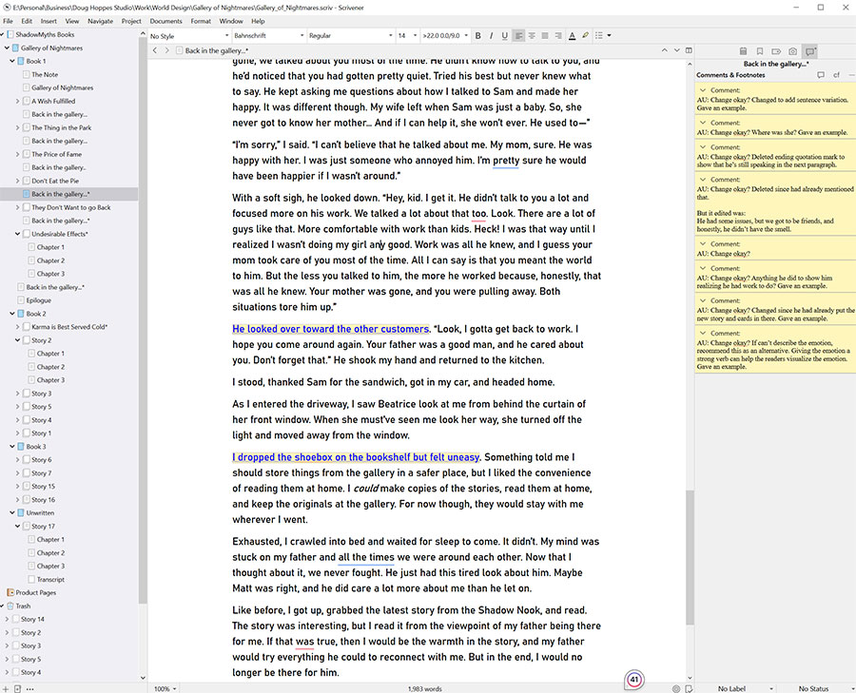Apply highlight color with the highlighter icon
This screenshot has width=856, height=693.
coord(584,35)
